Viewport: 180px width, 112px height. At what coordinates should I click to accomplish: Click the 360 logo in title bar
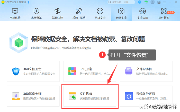3,2
